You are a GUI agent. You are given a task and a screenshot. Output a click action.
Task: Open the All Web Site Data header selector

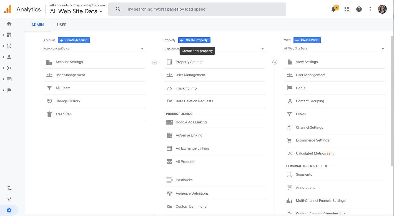(x=76, y=11)
